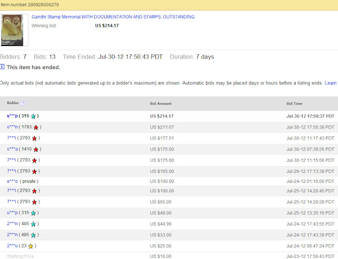338x259 pixels.
Task: Select the 'Jul-24-12 06:47:24 PDT' bid time
Action: [310, 246]
